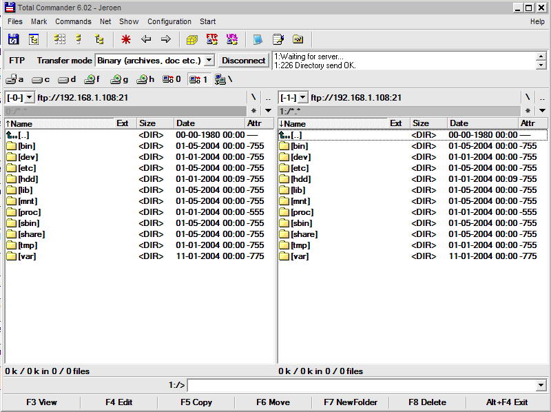Click left panel root directory backslash button
The height and width of the screenshot is (412, 551).
click(x=253, y=98)
